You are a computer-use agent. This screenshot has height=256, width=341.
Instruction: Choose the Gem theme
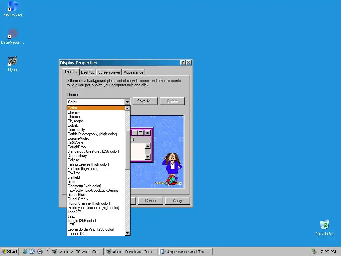point(96,182)
